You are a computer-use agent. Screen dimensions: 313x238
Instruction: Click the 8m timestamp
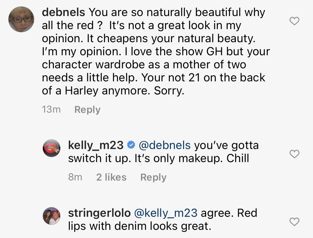click(x=75, y=177)
